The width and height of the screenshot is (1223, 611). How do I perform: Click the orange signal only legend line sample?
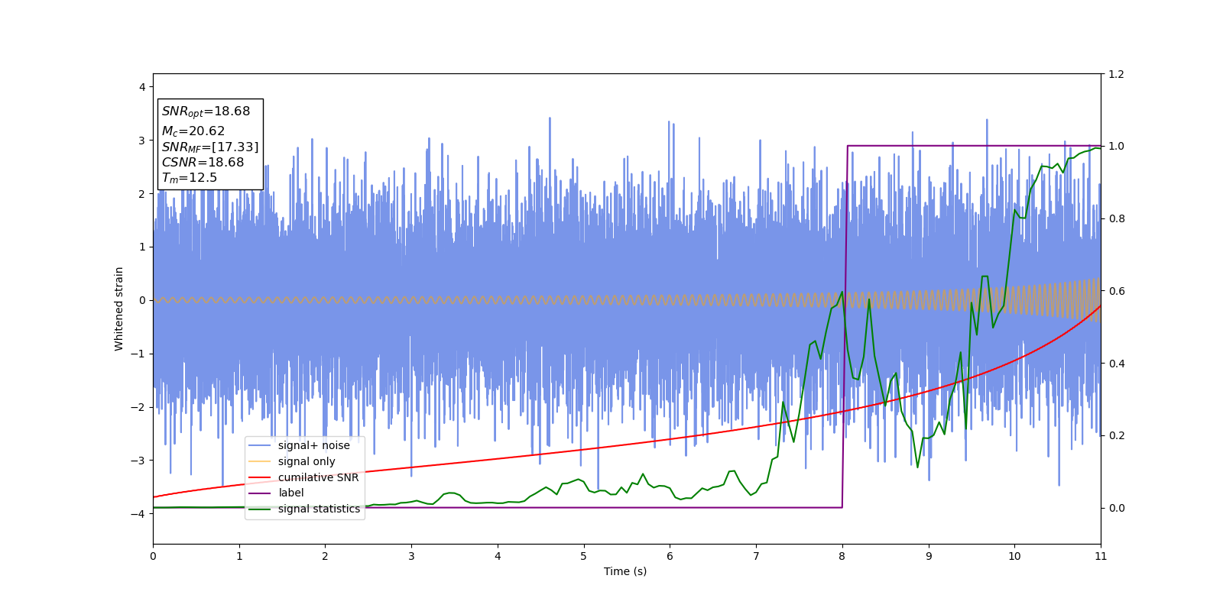click(260, 461)
